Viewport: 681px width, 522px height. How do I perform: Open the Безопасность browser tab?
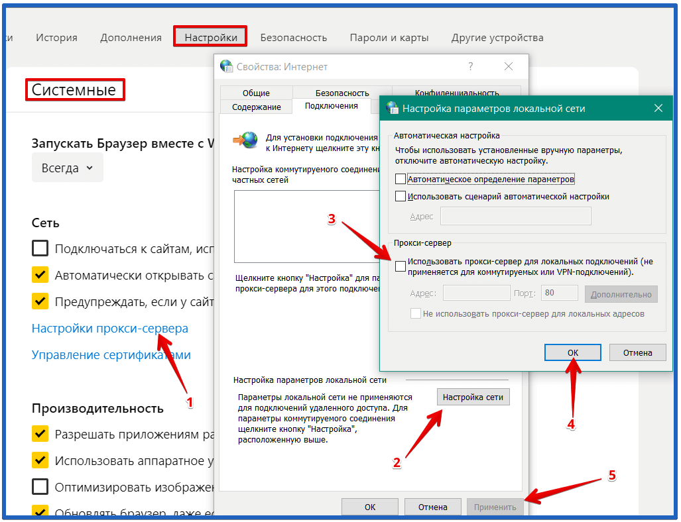click(294, 38)
